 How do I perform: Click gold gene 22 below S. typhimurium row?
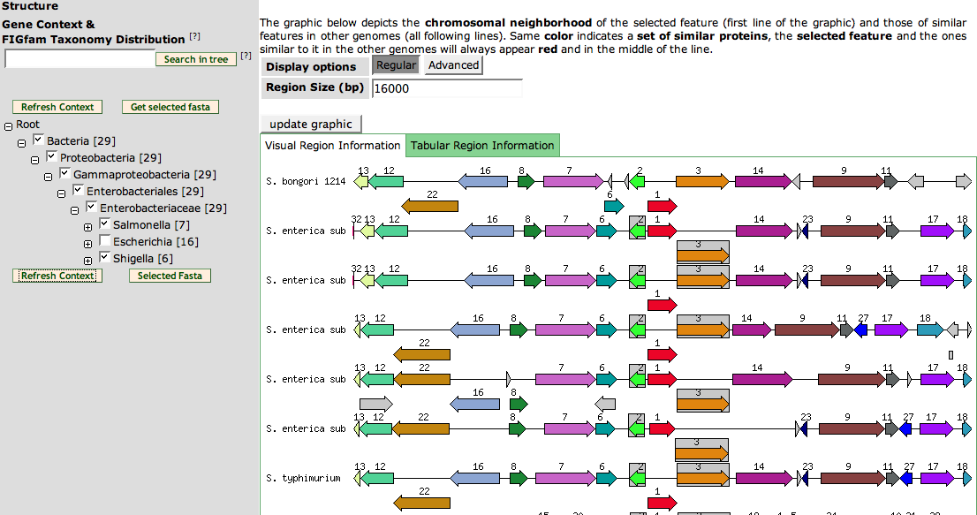coord(422,503)
